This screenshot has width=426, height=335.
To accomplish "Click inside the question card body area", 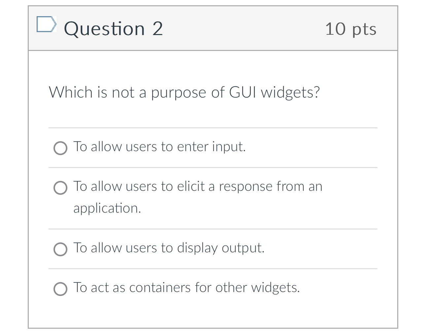I will tap(213, 112).
